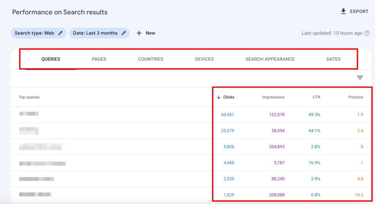Click the 44.1% CTR value

314,131
